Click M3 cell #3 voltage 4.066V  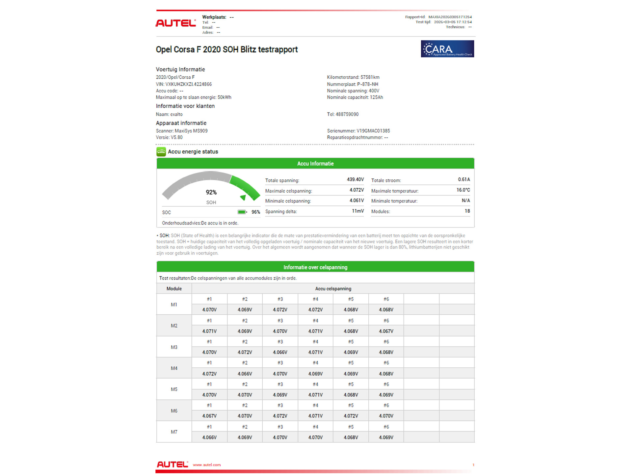click(280, 352)
